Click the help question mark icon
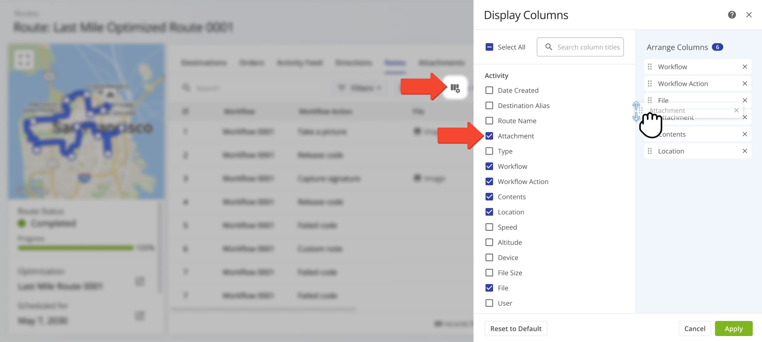 tap(731, 15)
